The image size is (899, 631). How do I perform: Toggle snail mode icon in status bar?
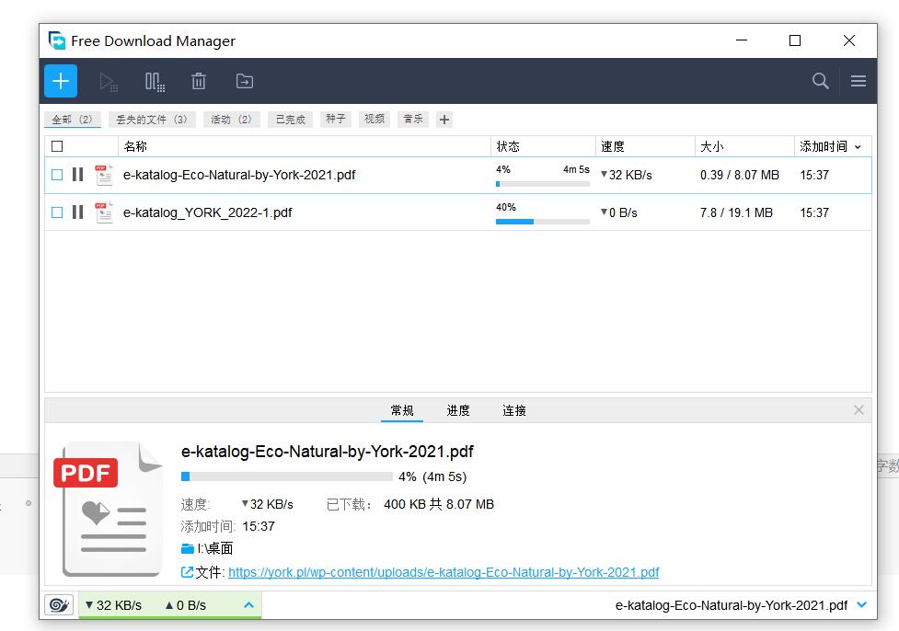click(x=59, y=604)
